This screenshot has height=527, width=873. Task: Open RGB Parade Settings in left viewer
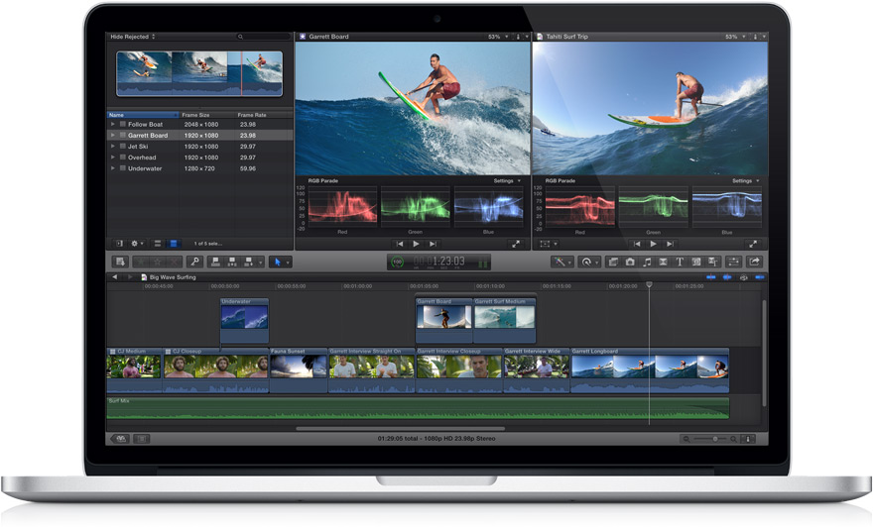[507, 181]
